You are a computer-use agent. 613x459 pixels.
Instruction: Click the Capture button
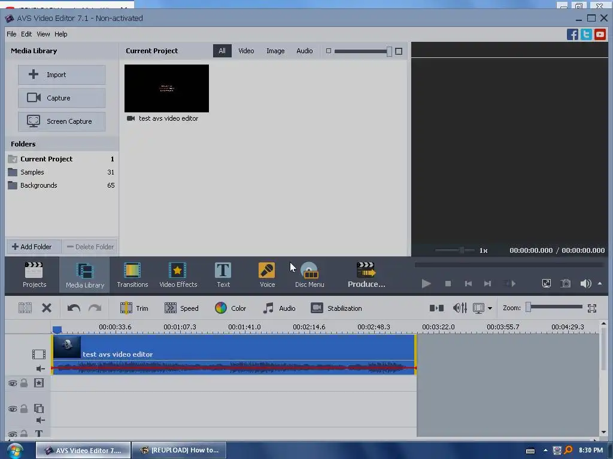pyautogui.click(x=62, y=98)
